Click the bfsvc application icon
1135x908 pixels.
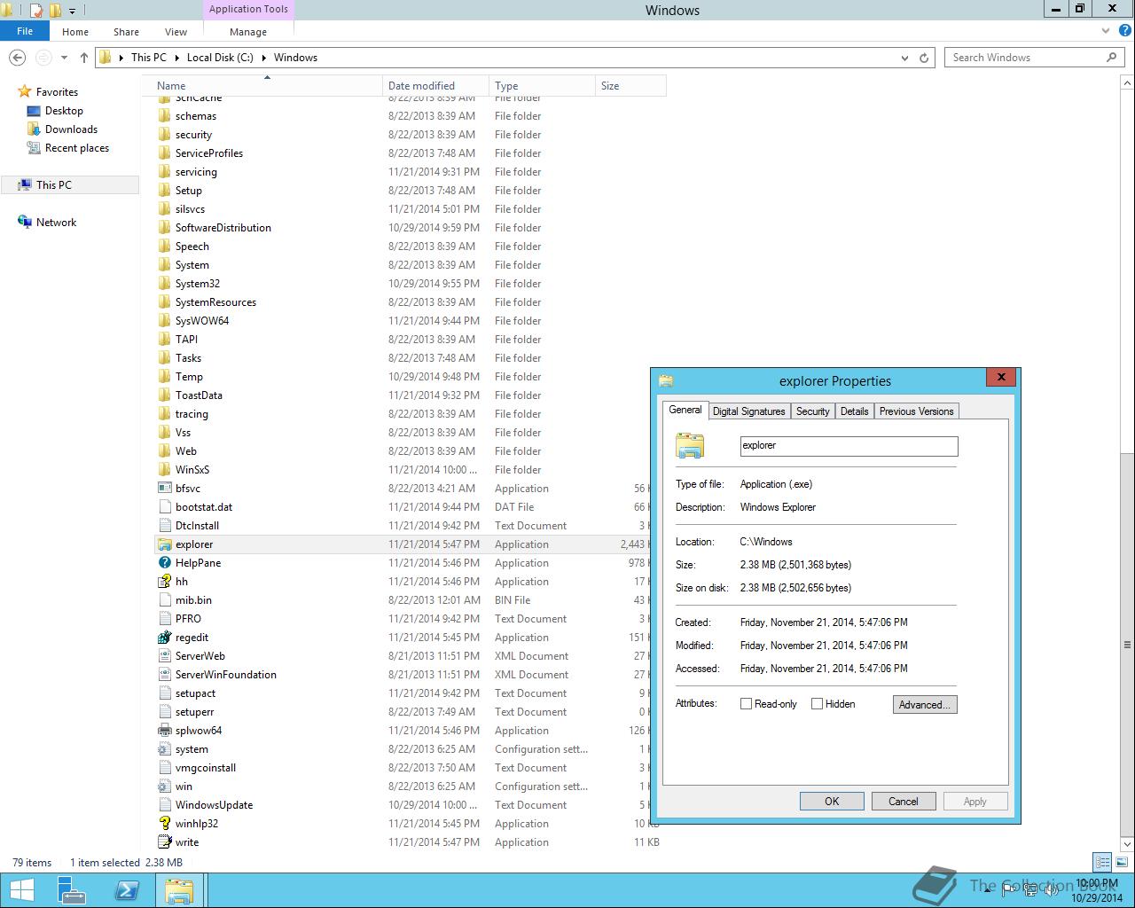tap(164, 489)
